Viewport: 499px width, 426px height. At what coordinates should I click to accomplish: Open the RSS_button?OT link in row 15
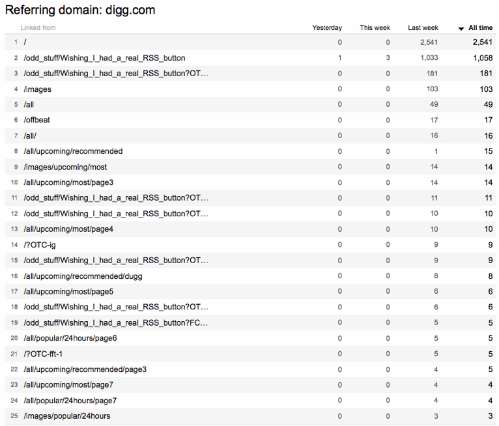(x=116, y=261)
